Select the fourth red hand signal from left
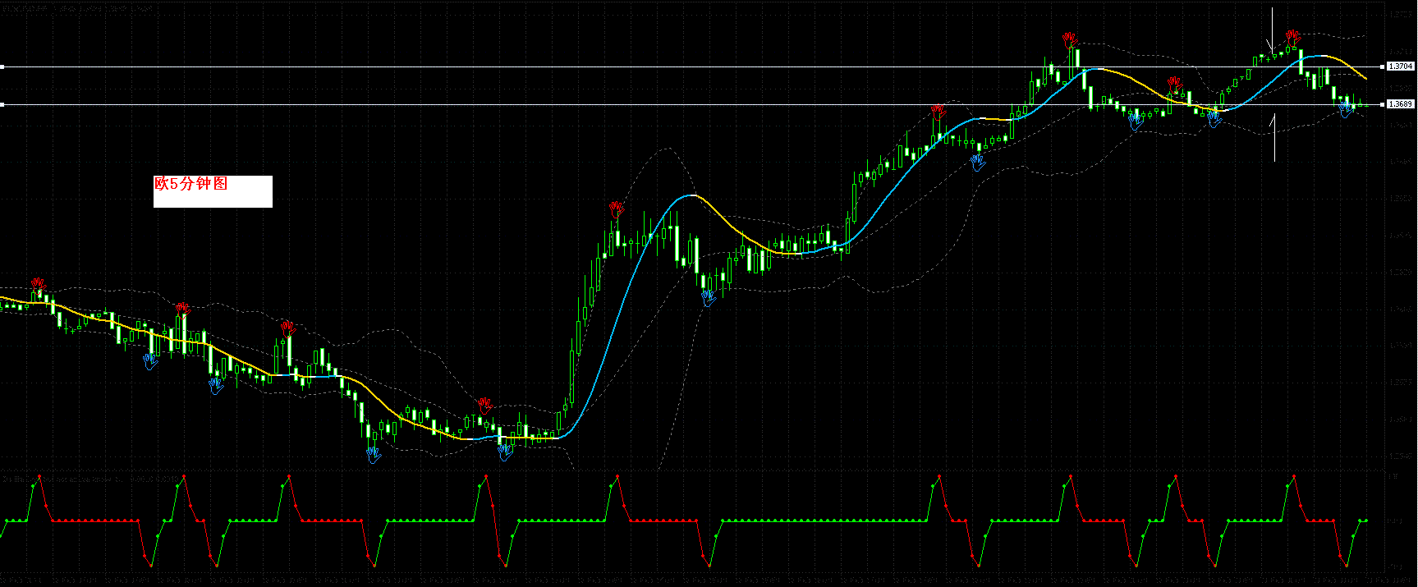This screenshot has width=1418, height=587. [485, 405]
